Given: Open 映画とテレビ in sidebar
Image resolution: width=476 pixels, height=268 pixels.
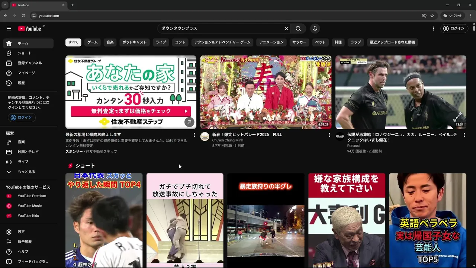Looking at the screenshot, I should [28, 152].
